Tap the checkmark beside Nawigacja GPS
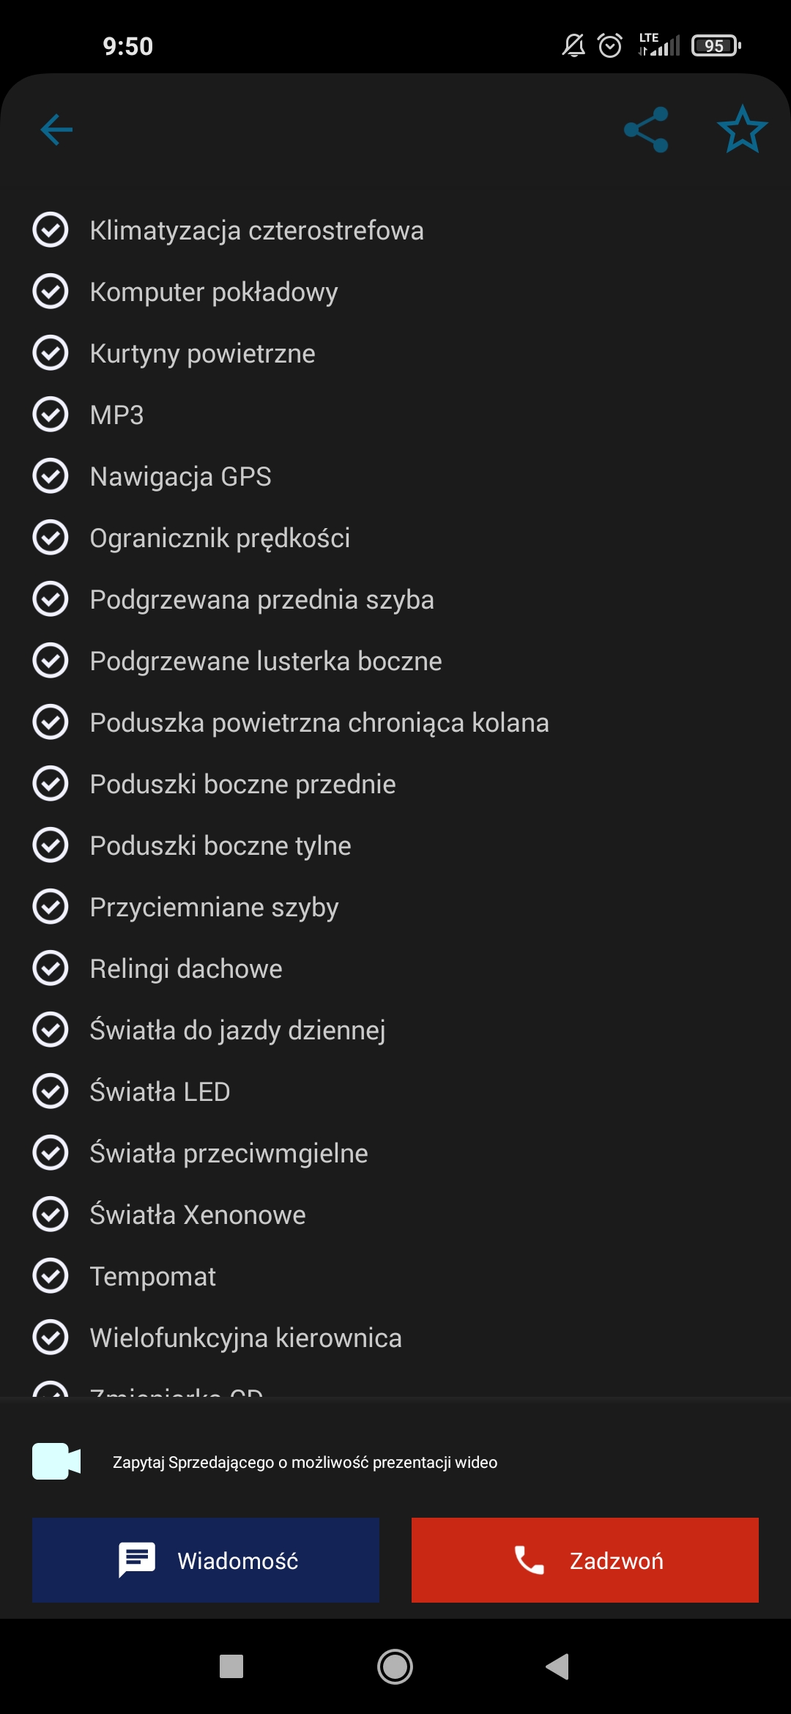The height and width of the screenshot is (1714, 791). click(x=51, y=476)
